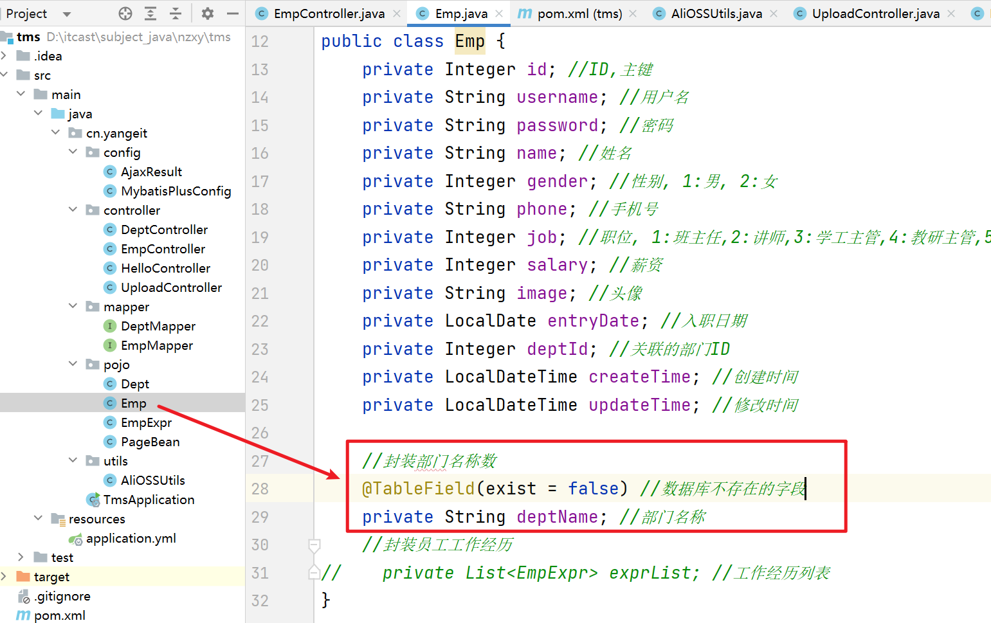Click the application.yml config file icon

[x=76, y=539]
